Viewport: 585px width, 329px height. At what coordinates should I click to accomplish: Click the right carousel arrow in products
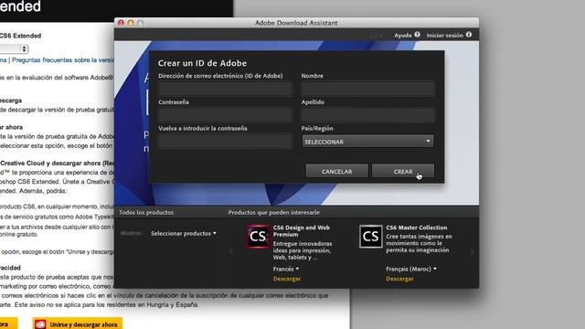click(x=472, y=252)
